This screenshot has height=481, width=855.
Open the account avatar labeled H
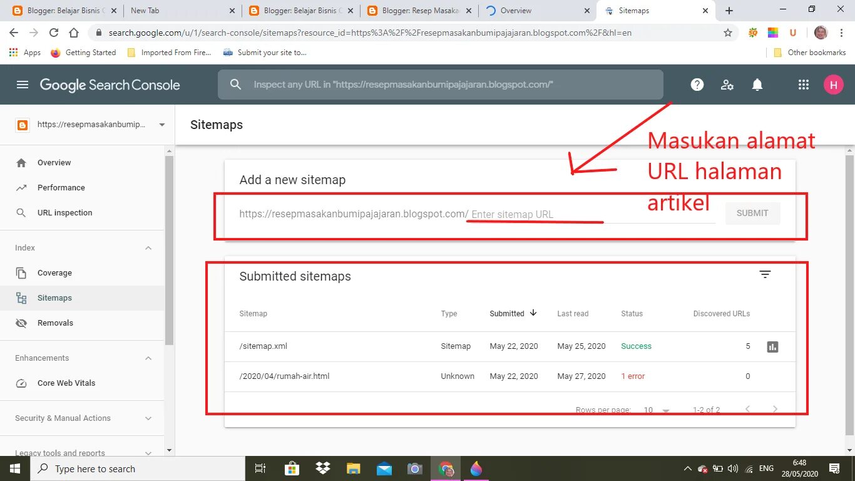(x=834, y=85)
